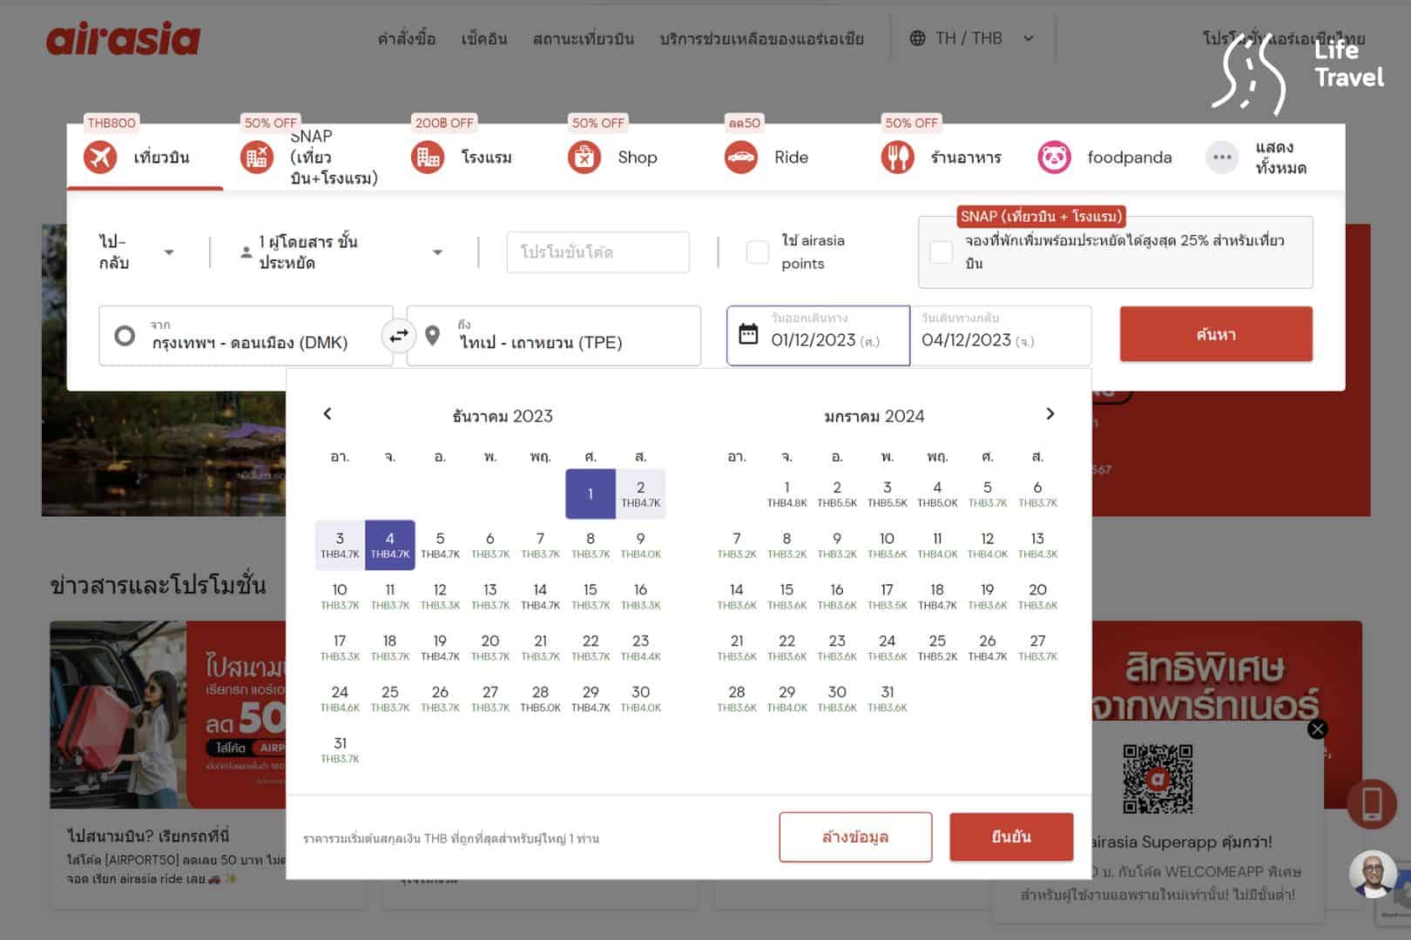Open the chat assistant avatar

(x=1374, y=875)
